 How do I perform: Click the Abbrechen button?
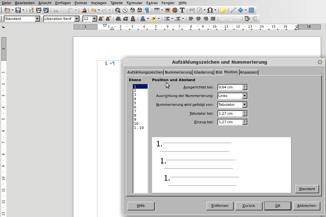[x=306, y=206]
